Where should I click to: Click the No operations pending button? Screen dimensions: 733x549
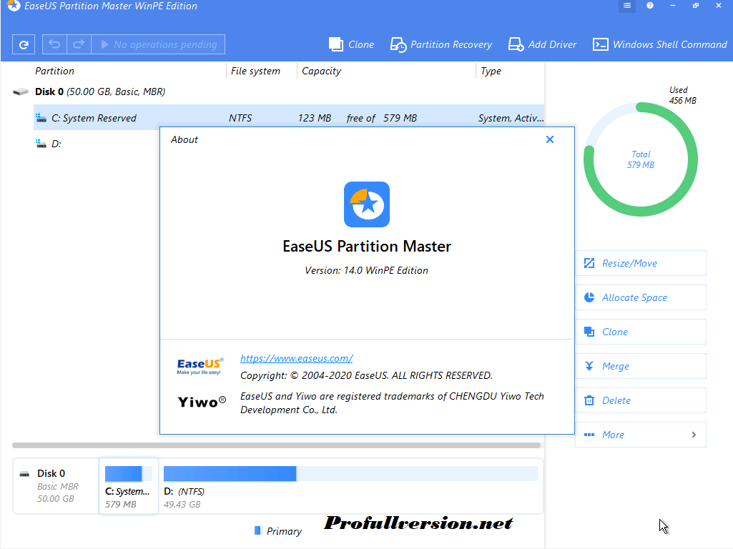click(160, 44)
